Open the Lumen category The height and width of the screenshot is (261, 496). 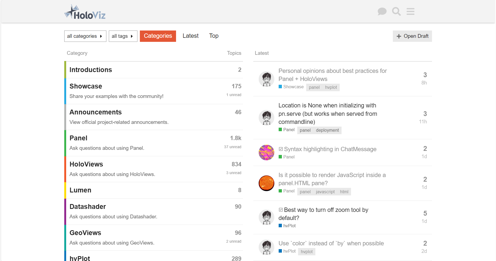pos(80,190)
